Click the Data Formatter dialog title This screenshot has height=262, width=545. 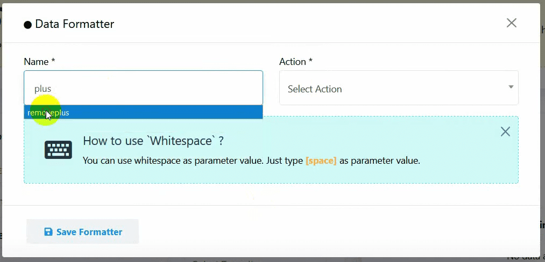coord(74,24)
